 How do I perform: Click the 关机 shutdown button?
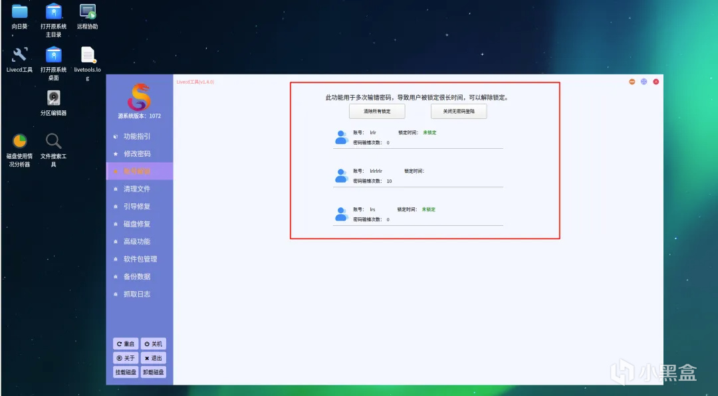[154, 344]
